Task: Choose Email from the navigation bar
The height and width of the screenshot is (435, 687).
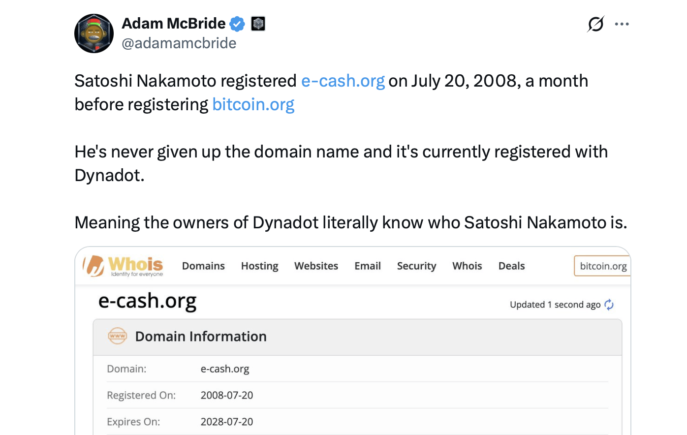Action: [x=367, y=266]
